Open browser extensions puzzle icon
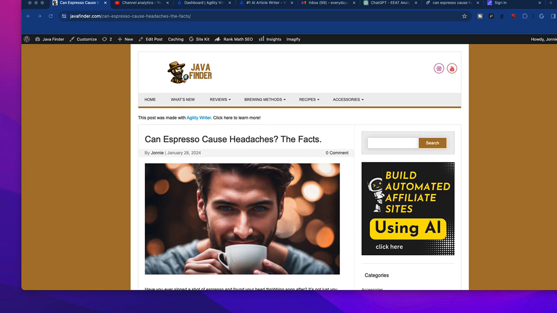557x313 pixels. click(x=525, y=16)
